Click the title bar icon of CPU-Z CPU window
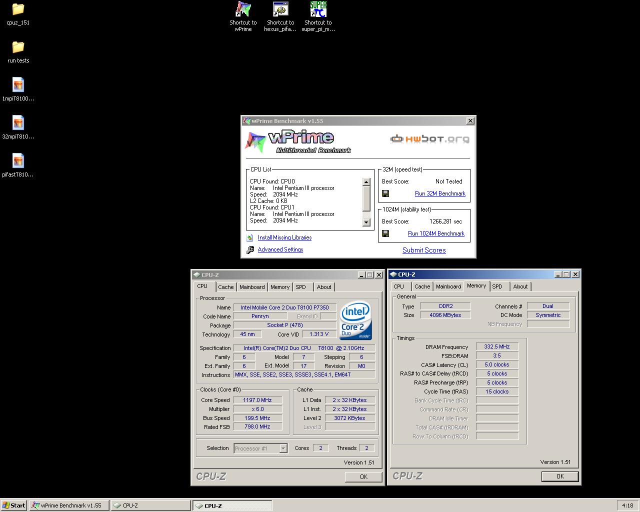Screen dimensions: 640x512 pos(196,275)
